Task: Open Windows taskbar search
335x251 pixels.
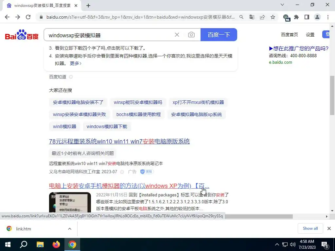Action: 24,244
